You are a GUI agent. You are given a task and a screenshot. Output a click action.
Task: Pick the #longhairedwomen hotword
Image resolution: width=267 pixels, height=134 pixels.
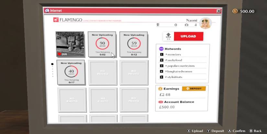[x=178, y=71]
